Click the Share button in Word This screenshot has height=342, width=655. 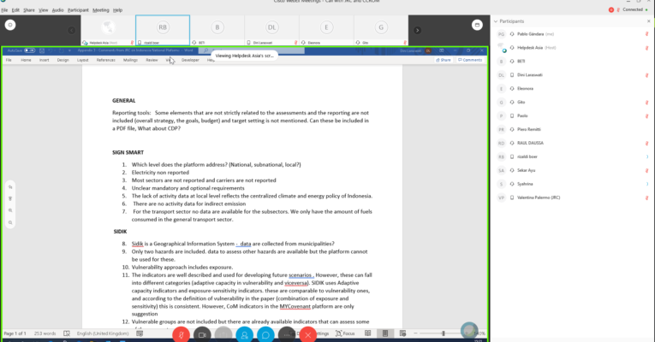(444, 61)
